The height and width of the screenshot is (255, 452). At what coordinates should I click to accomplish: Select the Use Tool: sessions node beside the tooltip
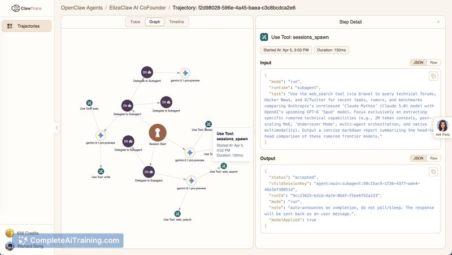(208, 124)
